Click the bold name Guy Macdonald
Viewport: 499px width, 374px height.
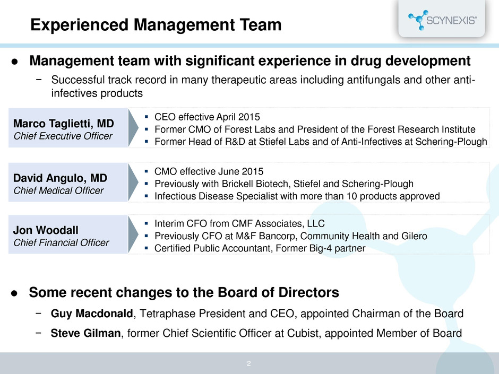92,314
